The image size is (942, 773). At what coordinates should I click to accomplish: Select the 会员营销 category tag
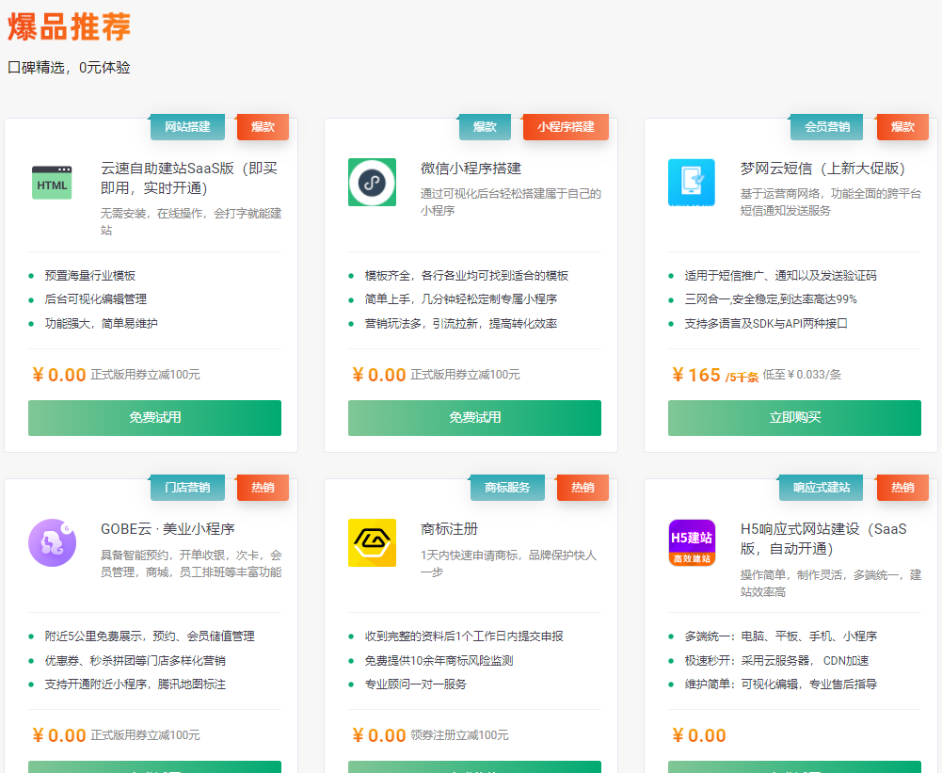click(x=826, y=127)
